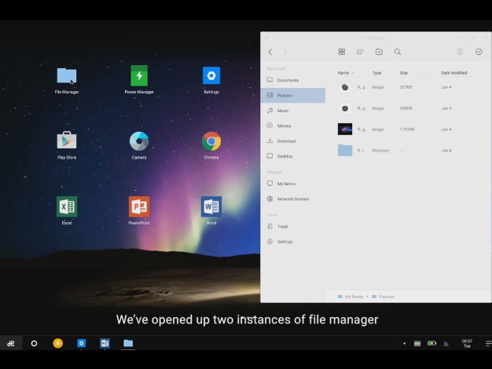Switch to File Manager in taskbar
This screenshot has height=369, width=492.
[x=128, y=343]
